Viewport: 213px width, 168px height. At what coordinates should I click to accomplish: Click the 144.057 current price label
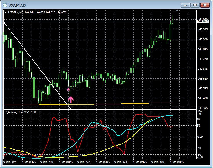203,21
